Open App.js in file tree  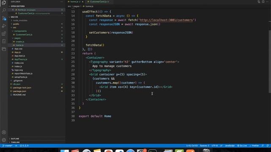[36, 52]
